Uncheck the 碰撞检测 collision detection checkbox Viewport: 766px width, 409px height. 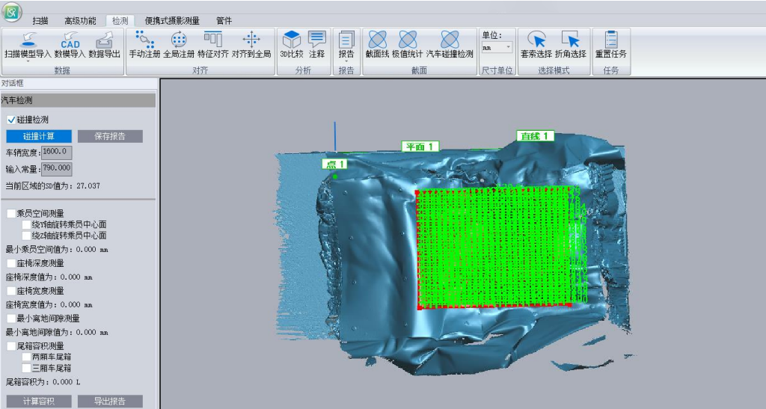point(11,120)
